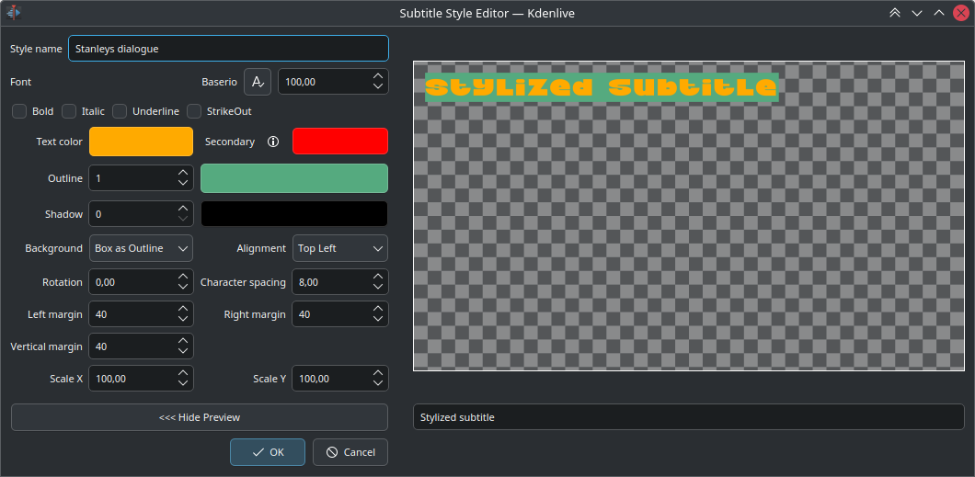The height and width of the screenshot is (477, 975).
Task: Maximize the Subtitle Style Editor window
Action: click(x=938, y=13)
